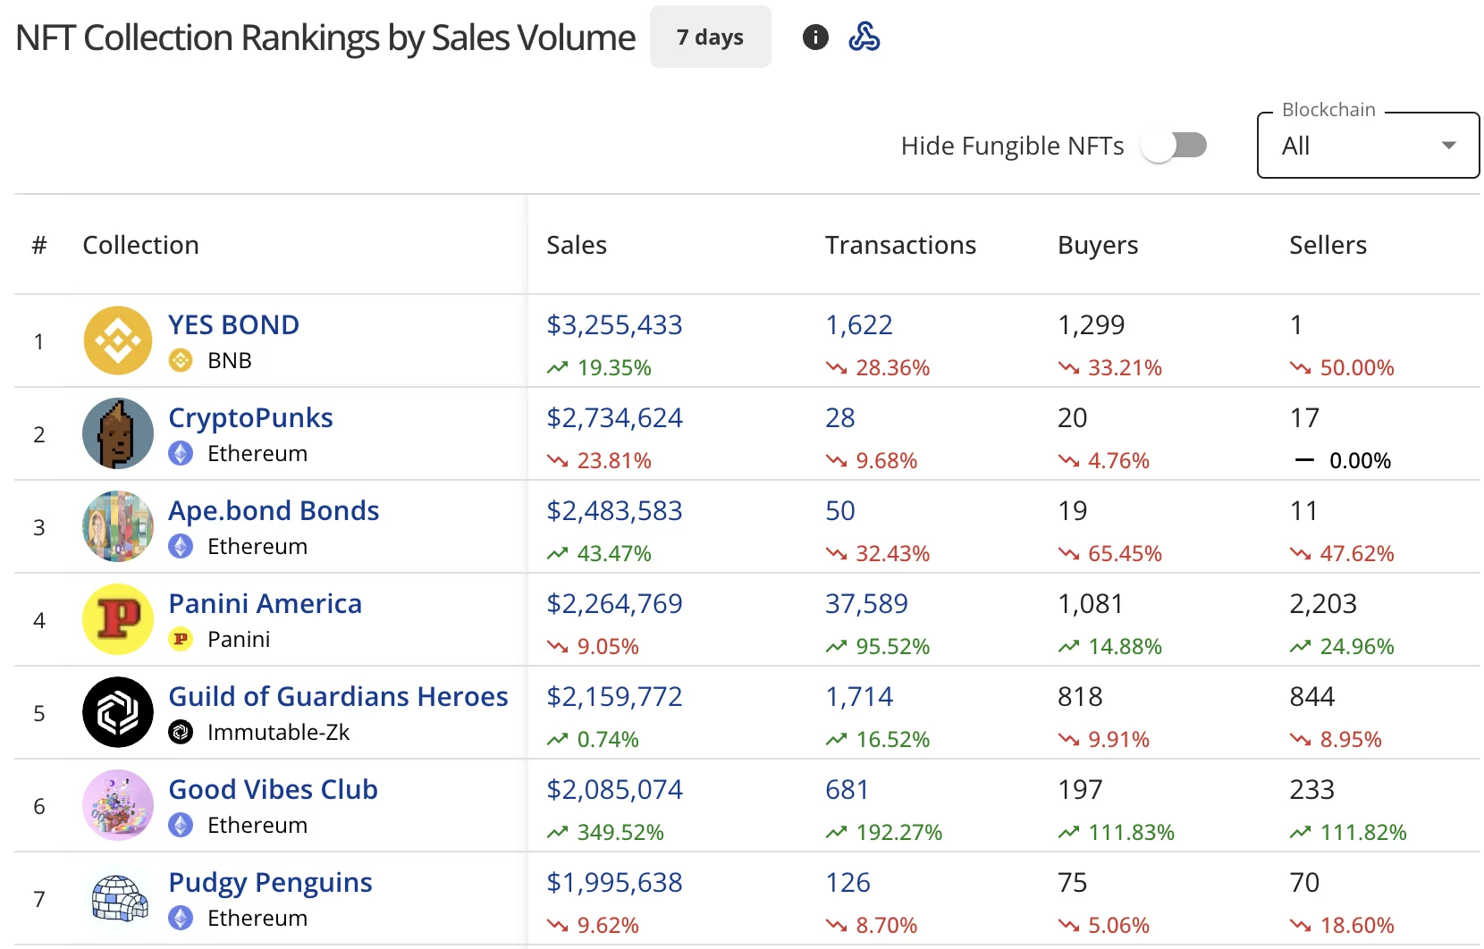Sort the table by the Sales column

pos(577,244)
